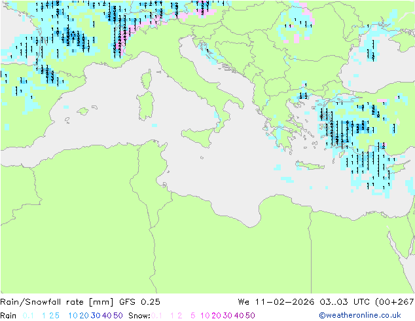The width and height of the screenshot is (415, 321).
Task: Click the rain legend value 30
Action: 96,316
